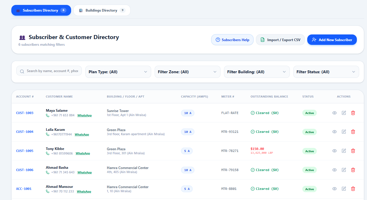Click phone icon beside Tony Kibbe's number
367x200 pixels.
[x=48, y=153]
